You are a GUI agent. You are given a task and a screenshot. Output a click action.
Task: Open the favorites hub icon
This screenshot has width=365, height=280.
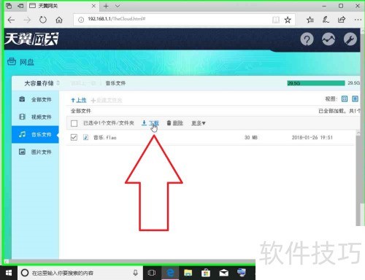pos(310,20)
